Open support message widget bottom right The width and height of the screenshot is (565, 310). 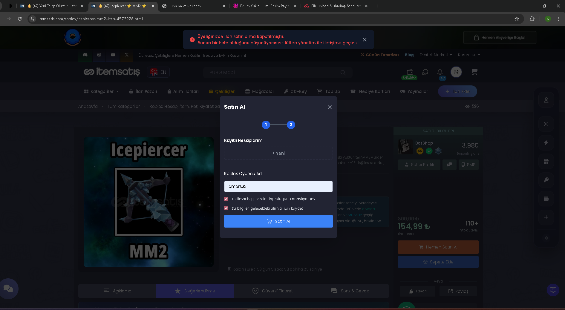point(553,290)
